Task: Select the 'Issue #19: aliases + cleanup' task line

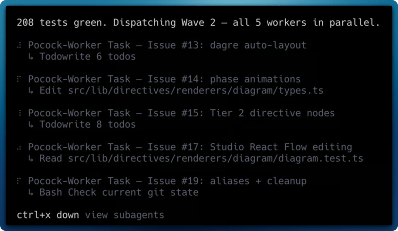Action: tap(167, 181)
